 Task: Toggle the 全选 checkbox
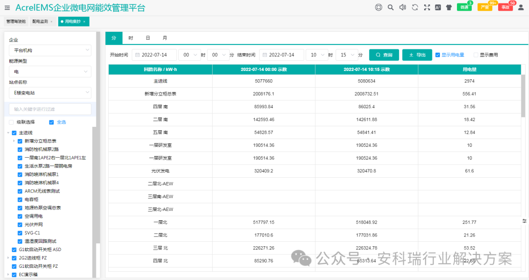click(51, 122)
